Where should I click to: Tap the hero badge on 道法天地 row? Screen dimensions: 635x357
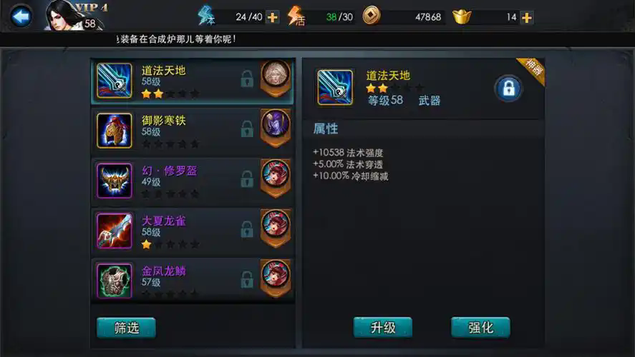coord(276,78)
